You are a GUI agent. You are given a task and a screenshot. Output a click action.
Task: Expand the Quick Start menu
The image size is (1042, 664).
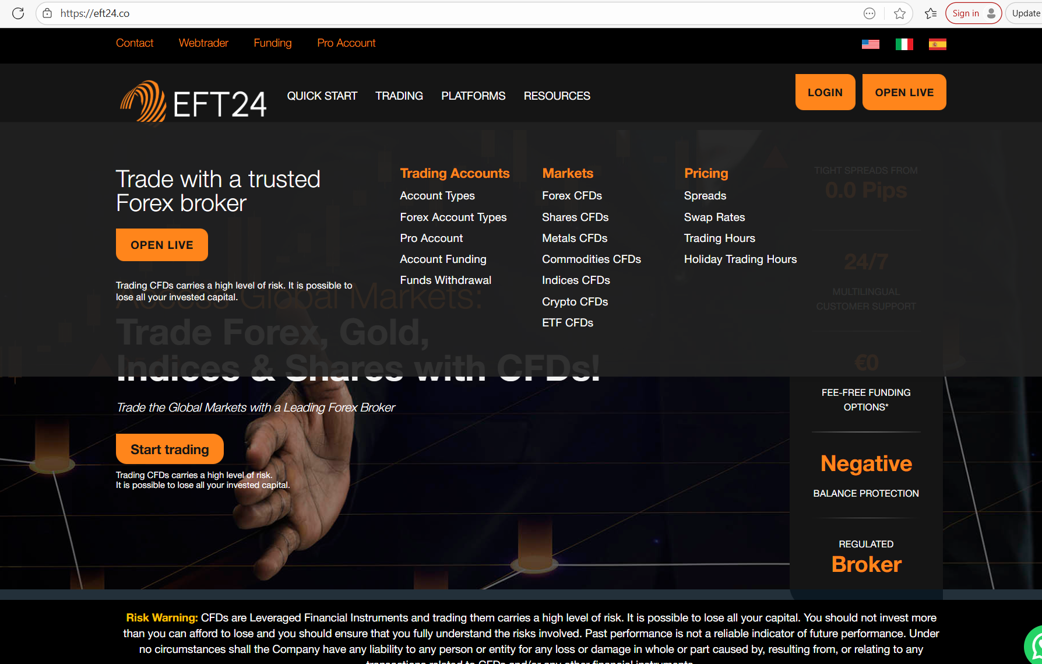(322, 96)
